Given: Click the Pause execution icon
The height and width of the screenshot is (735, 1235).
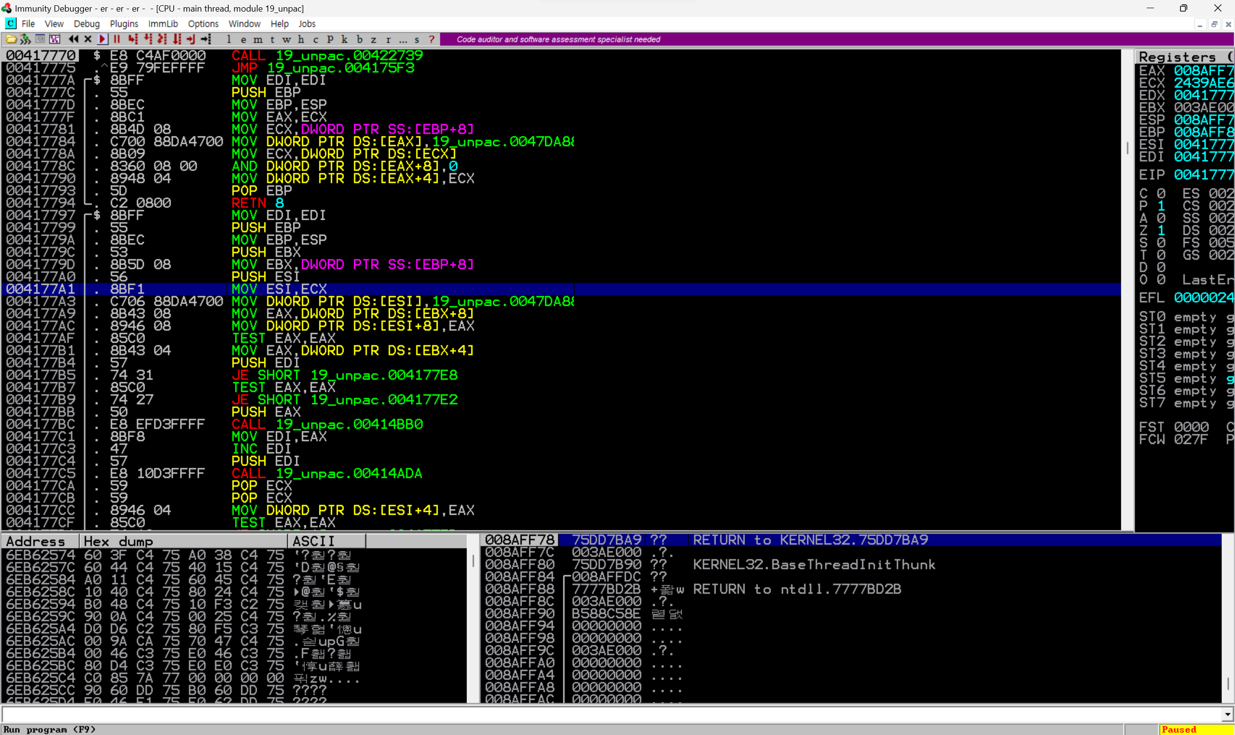Looking at the screenshot, I should (x=117, y=39).
